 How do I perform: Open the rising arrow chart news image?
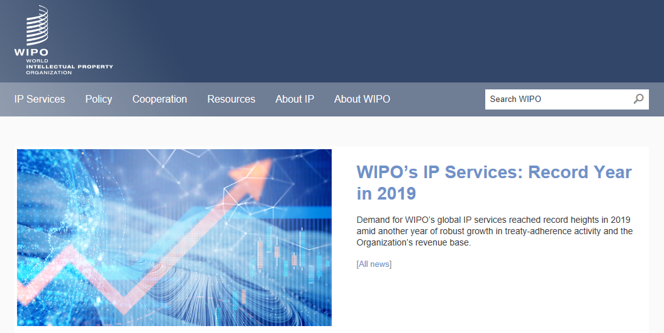tap(174, 237)
